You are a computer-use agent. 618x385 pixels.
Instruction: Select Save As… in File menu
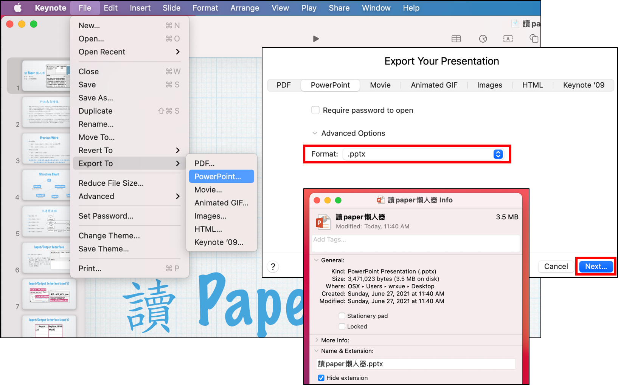(129, 98)
